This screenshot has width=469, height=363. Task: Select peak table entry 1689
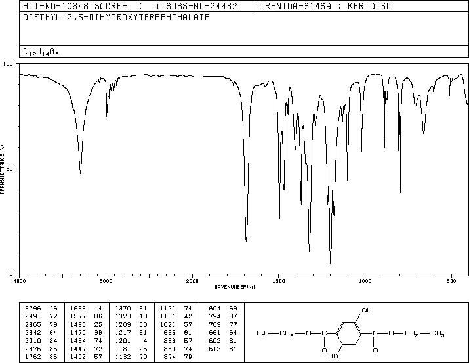pyautogui.click(x=78, y=309)
